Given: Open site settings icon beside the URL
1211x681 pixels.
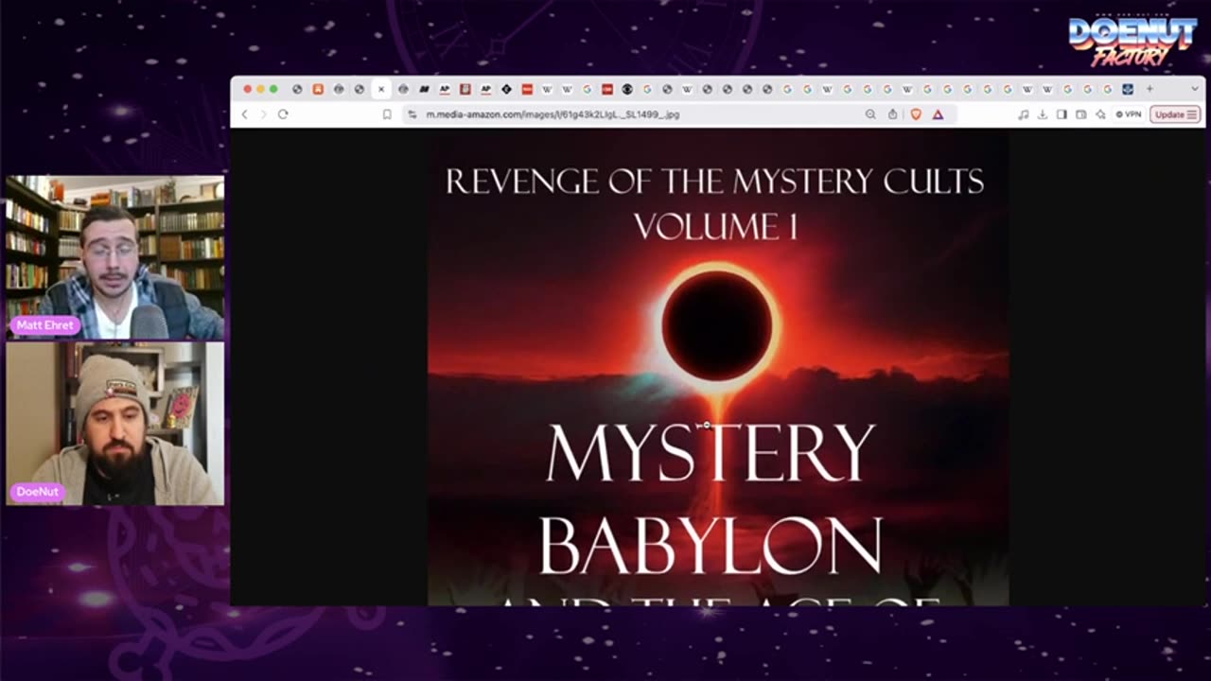Looking at the screenshot, I should click(412, 114).
